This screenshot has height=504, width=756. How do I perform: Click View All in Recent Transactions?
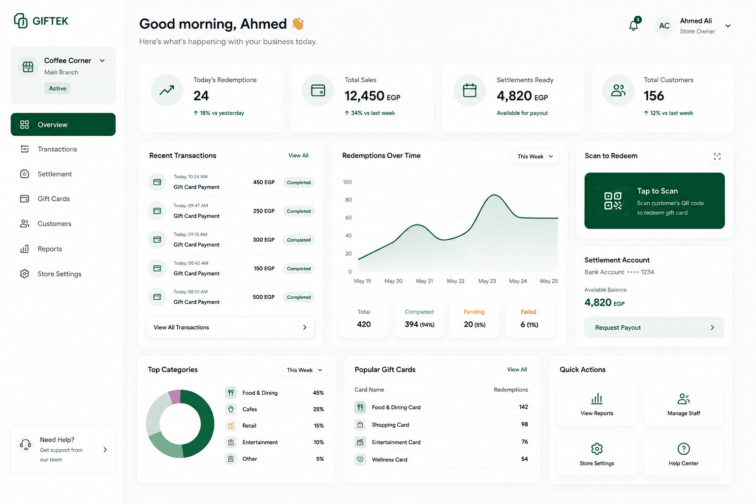point(298,156)
